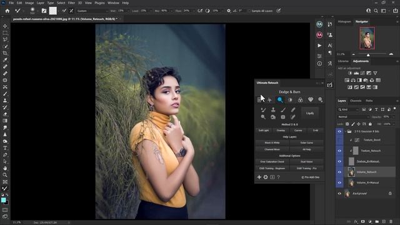This screenshot has height=225, width=400.
Task: Switch to the Libraries tab
Action: click(343, 61)
